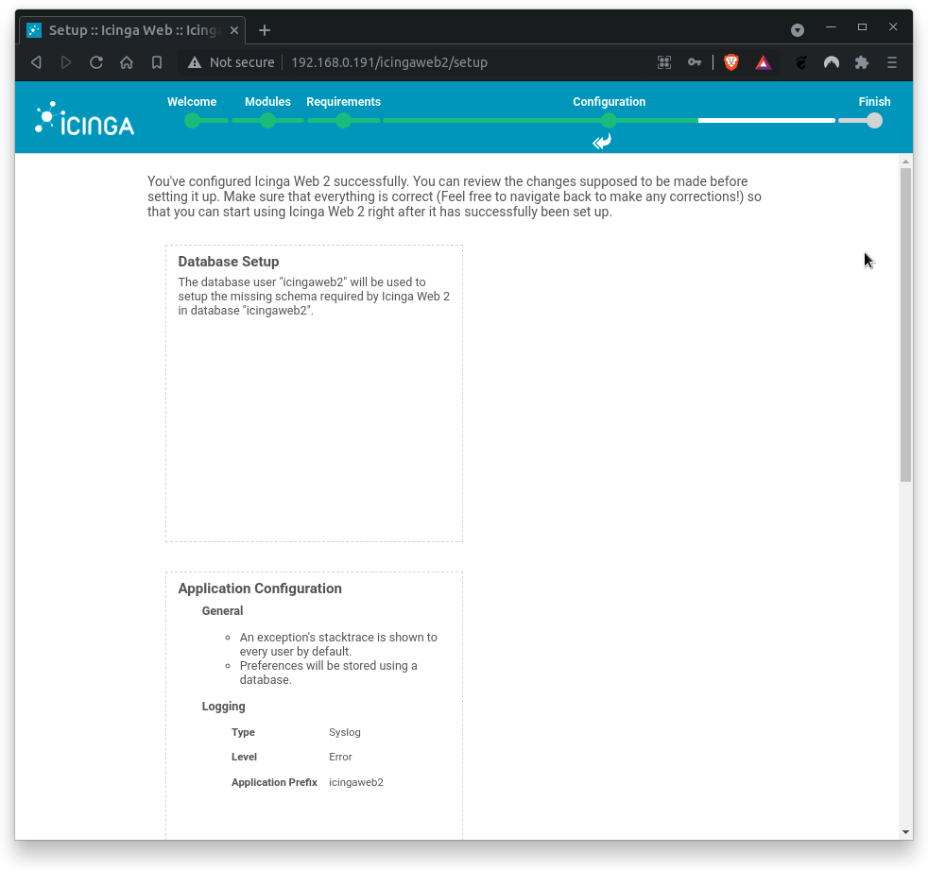Open the browser hamburger menu

pyautogui.click(x=891, y=62)
